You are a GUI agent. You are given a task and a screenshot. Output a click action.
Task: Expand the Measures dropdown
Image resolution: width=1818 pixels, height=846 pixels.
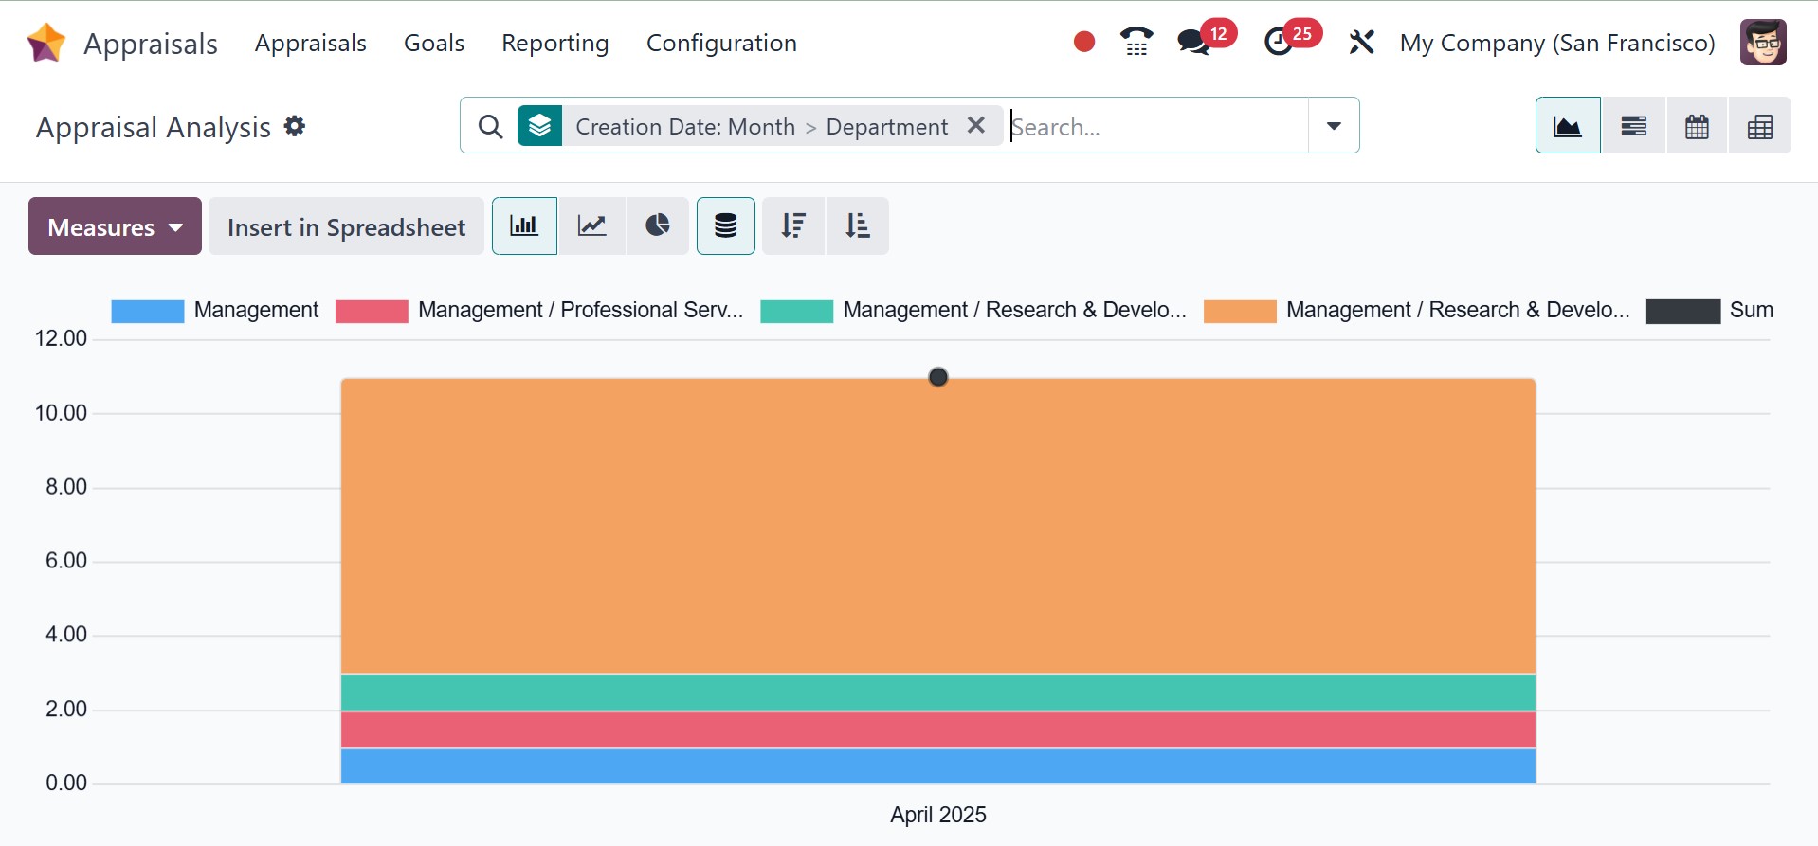pyautogui.click(x=115, y=227)
